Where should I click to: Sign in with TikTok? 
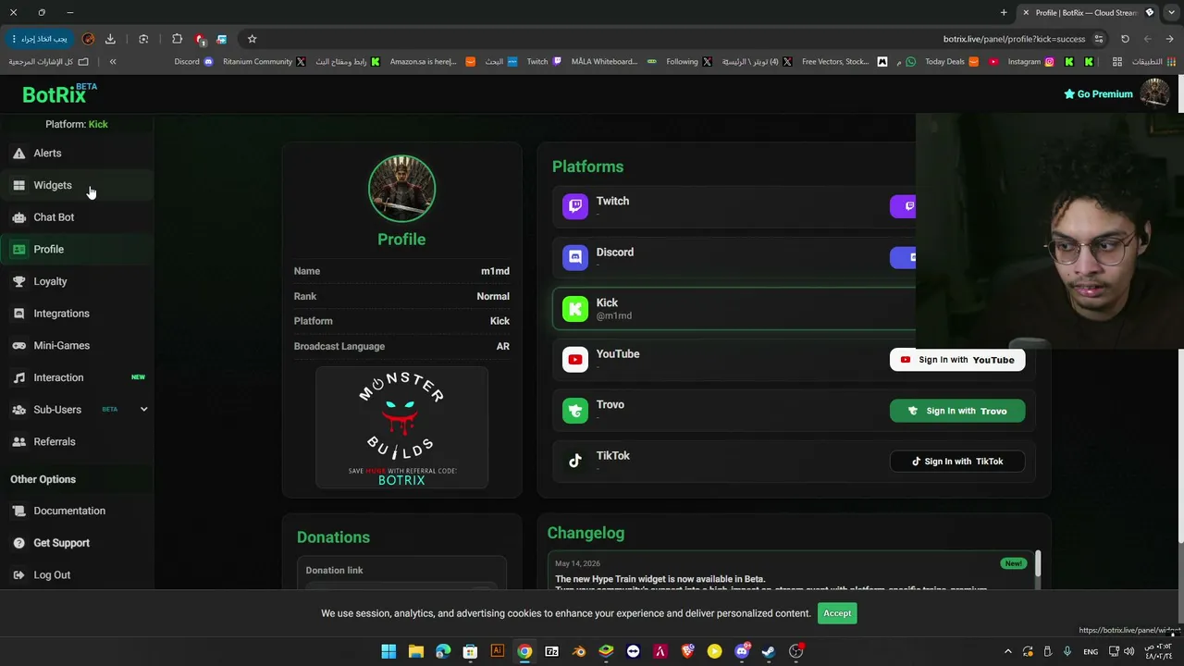click(957, 462)
